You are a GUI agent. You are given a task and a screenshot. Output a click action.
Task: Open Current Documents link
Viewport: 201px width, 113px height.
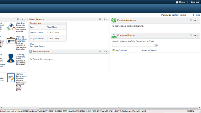coord(21,75)
